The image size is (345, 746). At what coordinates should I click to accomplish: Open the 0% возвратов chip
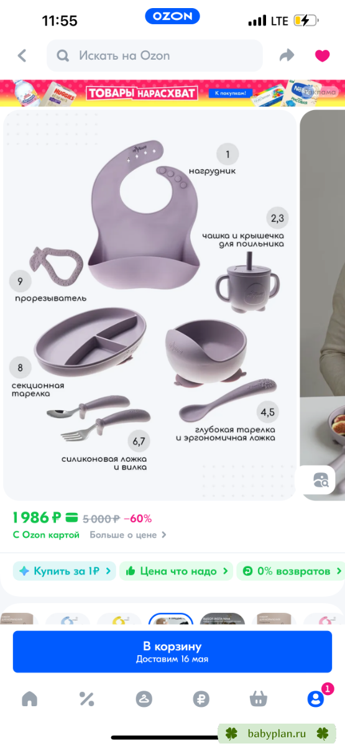[291, 571]
